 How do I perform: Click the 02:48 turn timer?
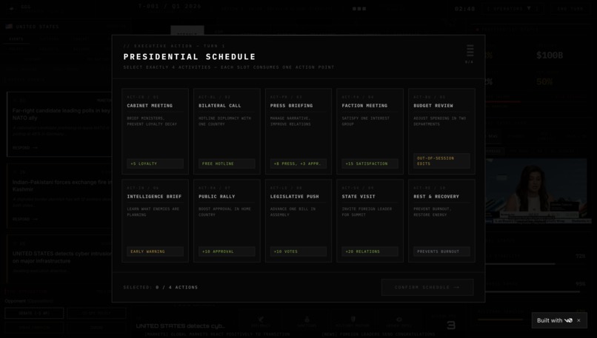tap(464, 9)
